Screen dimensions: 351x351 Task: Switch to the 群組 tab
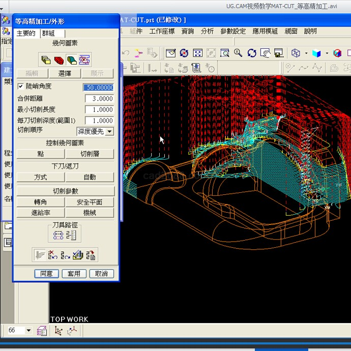(49, 33)
